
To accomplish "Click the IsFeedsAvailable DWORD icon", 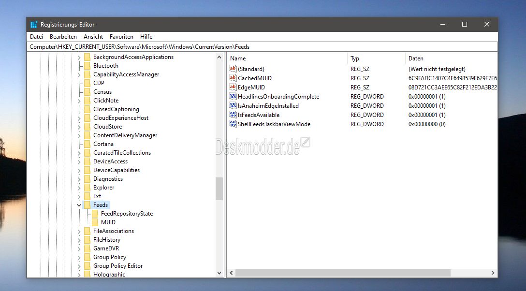I will click(x=233, y=115).
